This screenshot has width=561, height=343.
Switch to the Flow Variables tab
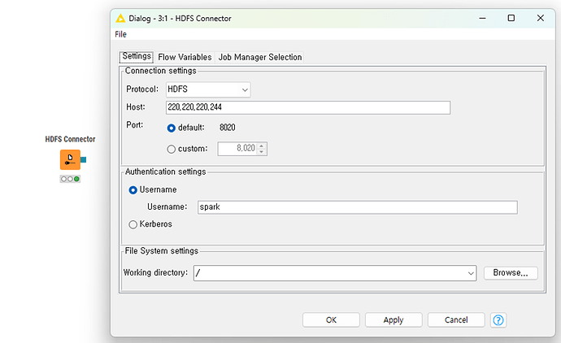click(185, 57)
